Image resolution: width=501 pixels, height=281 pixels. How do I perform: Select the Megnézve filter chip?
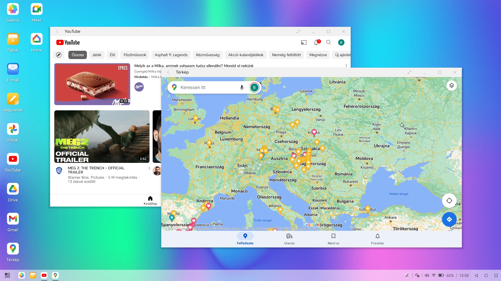coord(318,55)
